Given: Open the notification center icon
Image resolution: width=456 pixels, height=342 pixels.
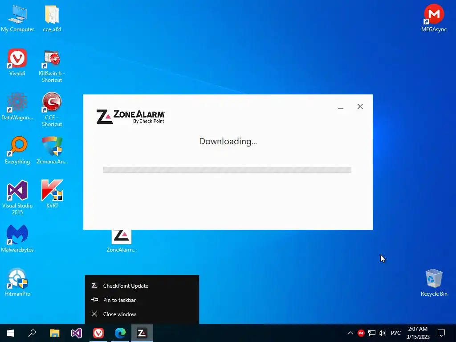Looking at the screenshot, I should 441,333.
